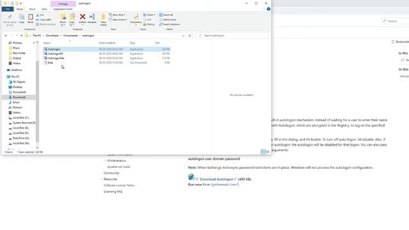Open the Licensing FAQ link
The image size is (409, 230).
113,192
